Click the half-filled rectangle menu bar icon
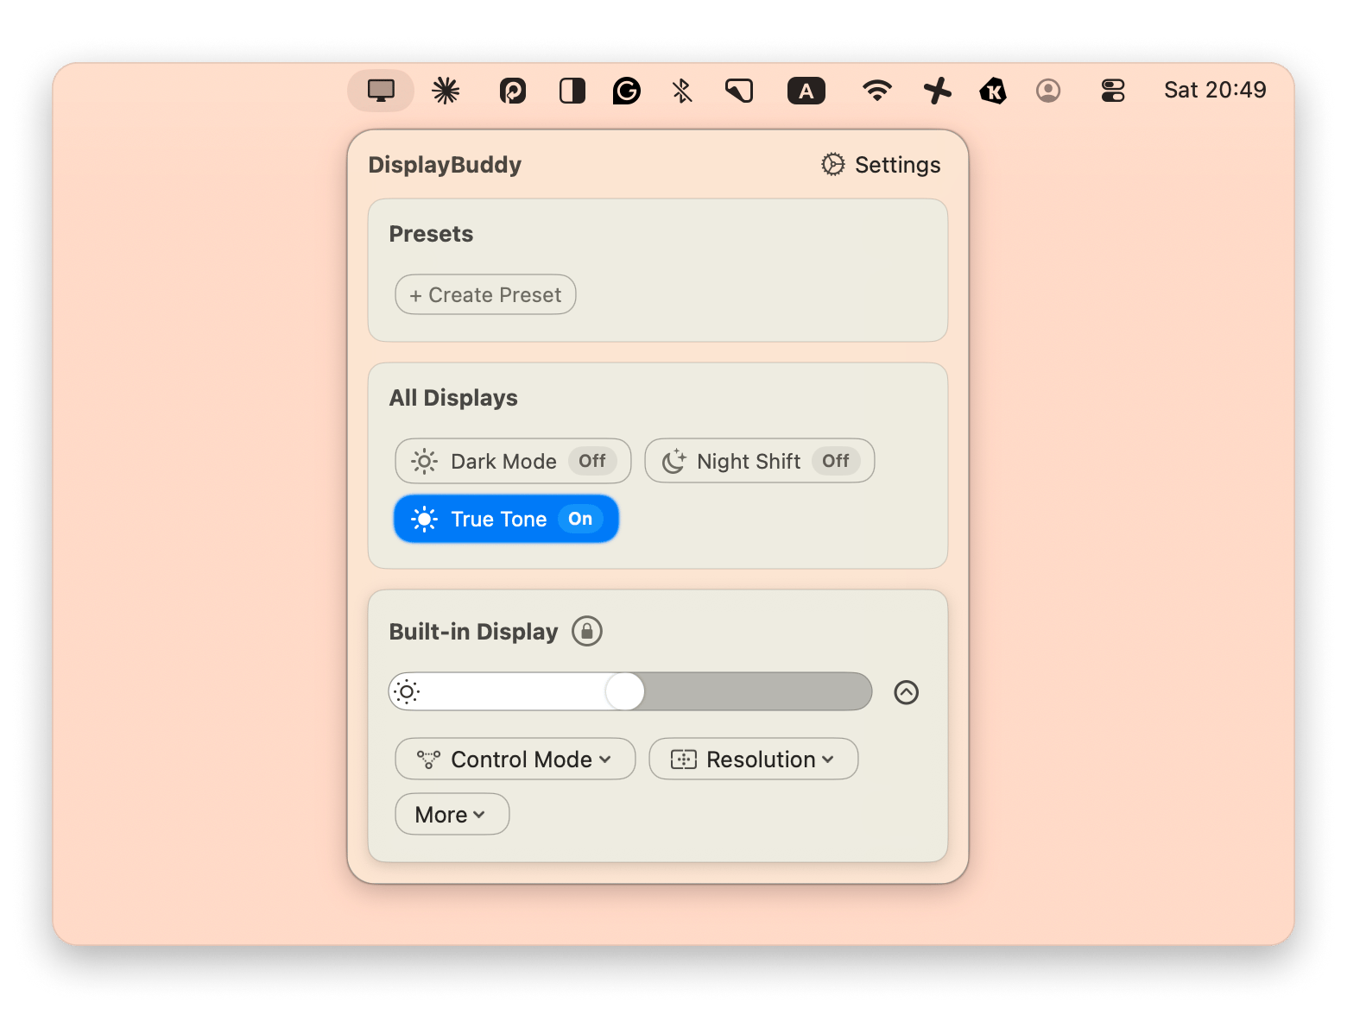Image resolution: width=1347 pixels, height=1015 pixels. tap(572, 91)
